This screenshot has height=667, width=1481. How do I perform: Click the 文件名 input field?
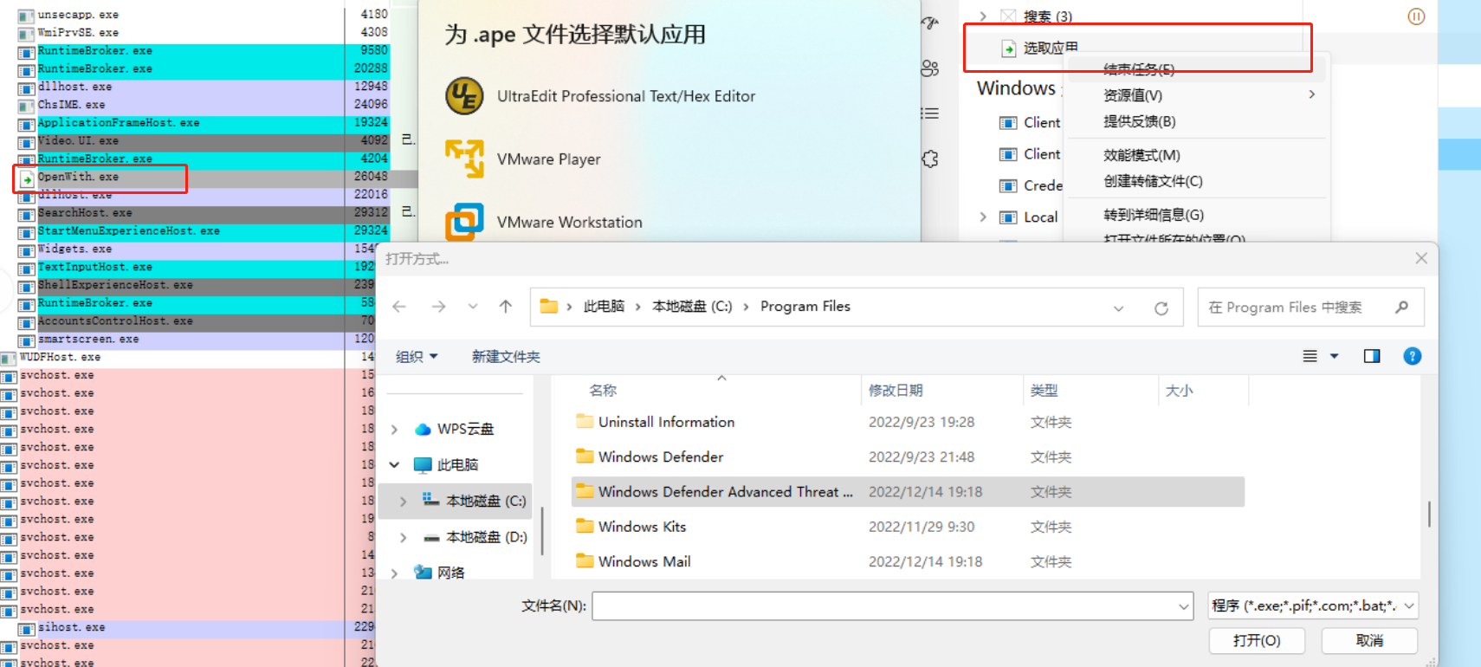(884, 606)
